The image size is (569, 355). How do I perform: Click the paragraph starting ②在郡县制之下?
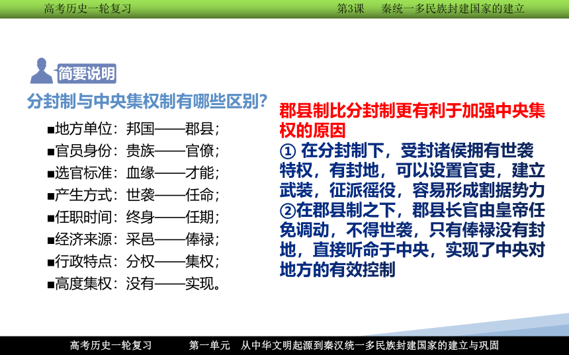(412, 240)
